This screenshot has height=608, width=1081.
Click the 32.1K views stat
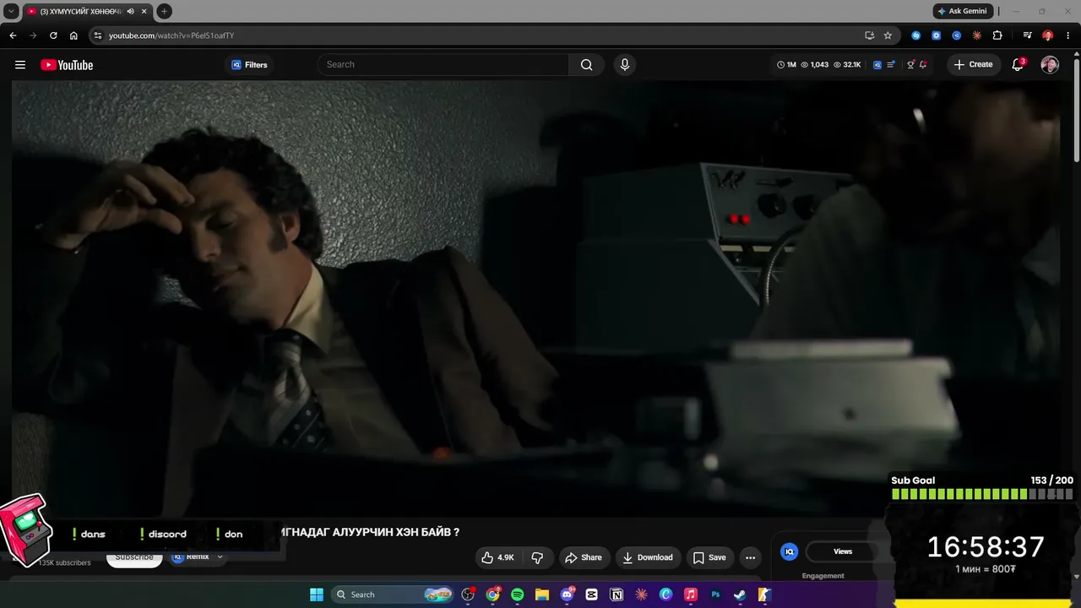pos(847,65)
